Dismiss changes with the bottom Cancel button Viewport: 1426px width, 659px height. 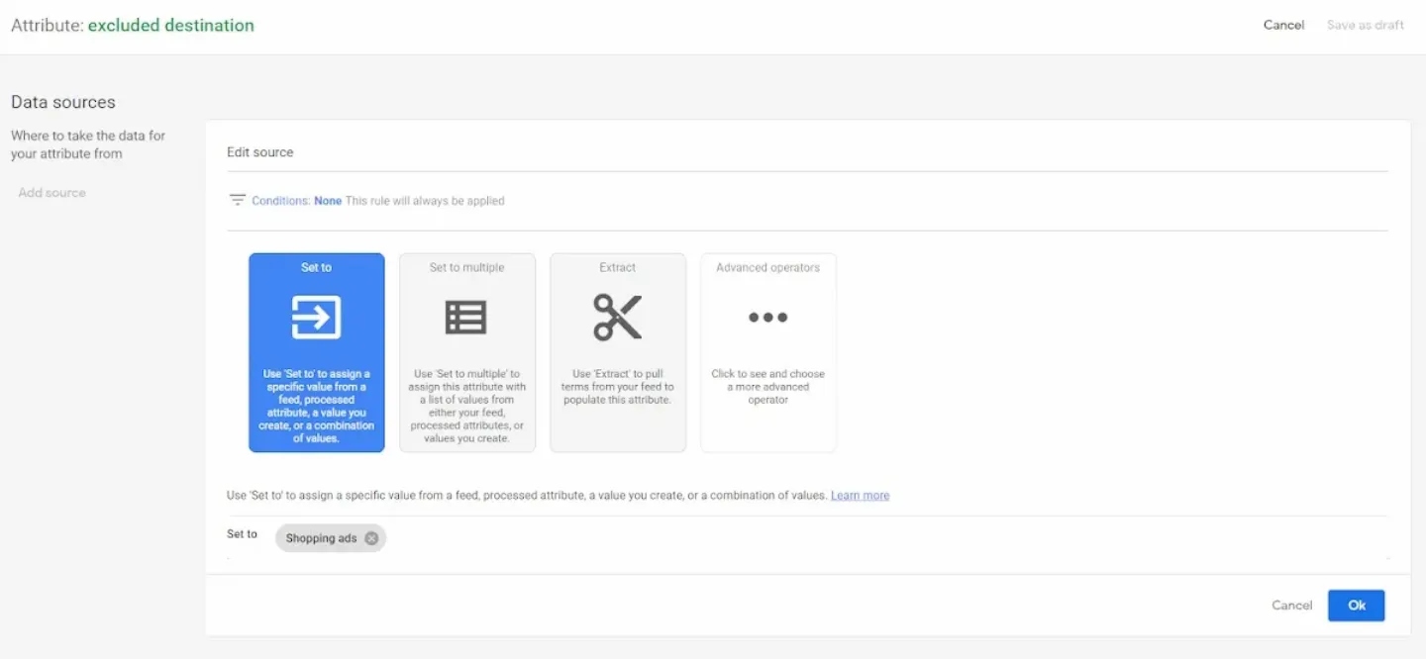pyautogui.click(x=1291, y=605)
